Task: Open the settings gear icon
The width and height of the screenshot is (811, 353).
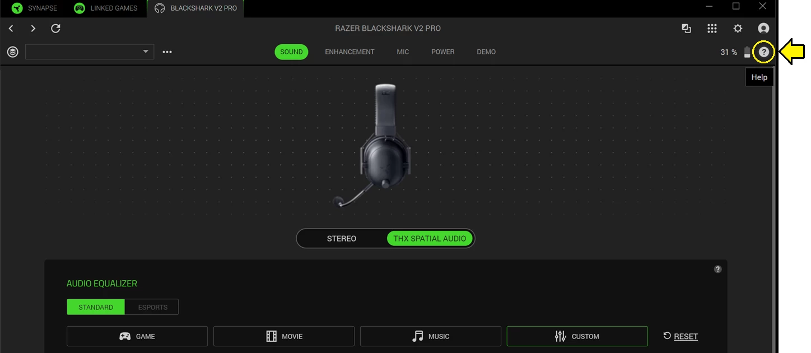Action: [x=738, y=28]
